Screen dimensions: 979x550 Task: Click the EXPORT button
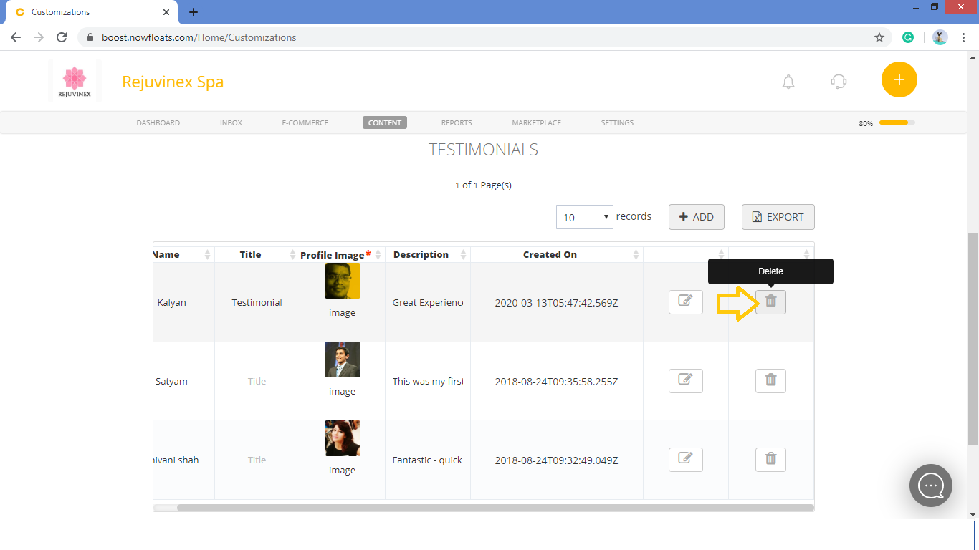pos(778,217)
